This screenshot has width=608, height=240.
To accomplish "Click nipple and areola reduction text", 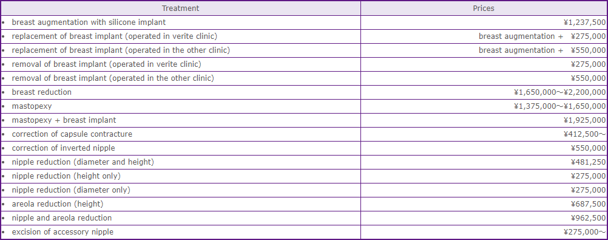I will [x=62, y=218].
